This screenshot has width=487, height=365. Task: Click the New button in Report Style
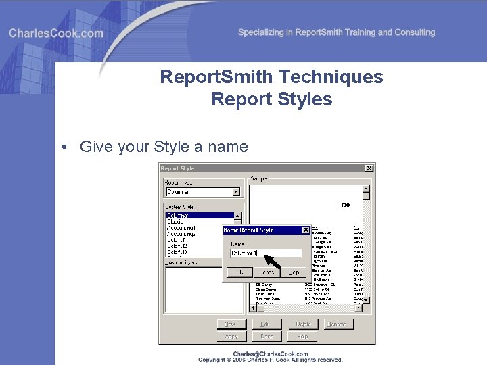coord(231,324)
